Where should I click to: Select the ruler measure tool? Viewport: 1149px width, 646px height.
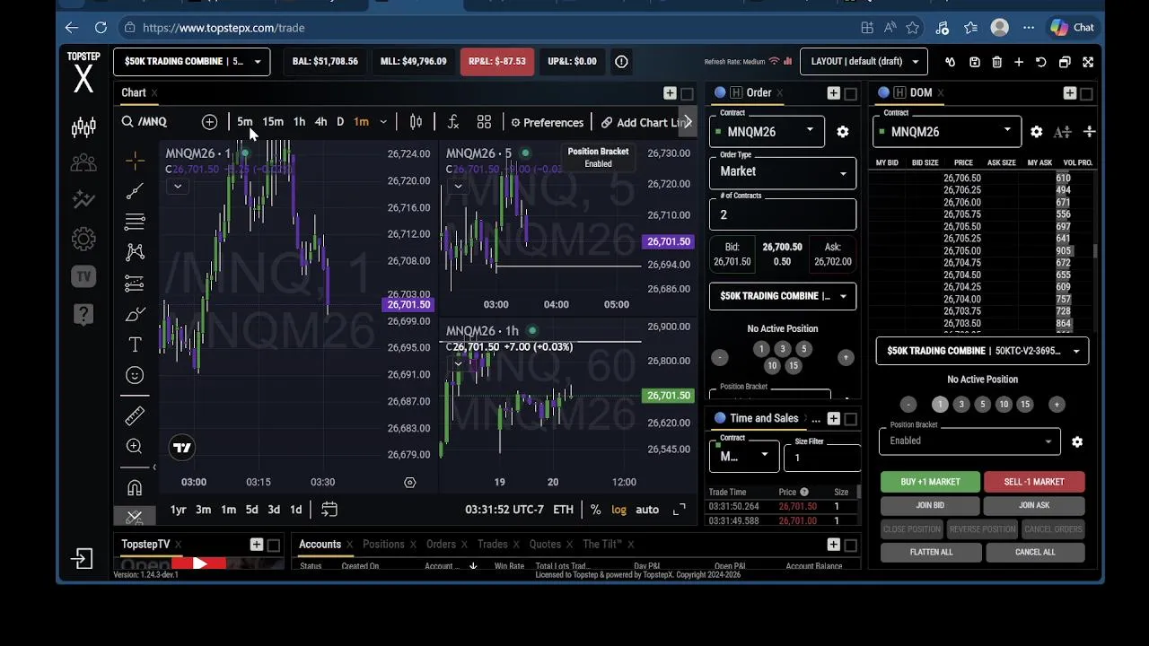[135, 415]
